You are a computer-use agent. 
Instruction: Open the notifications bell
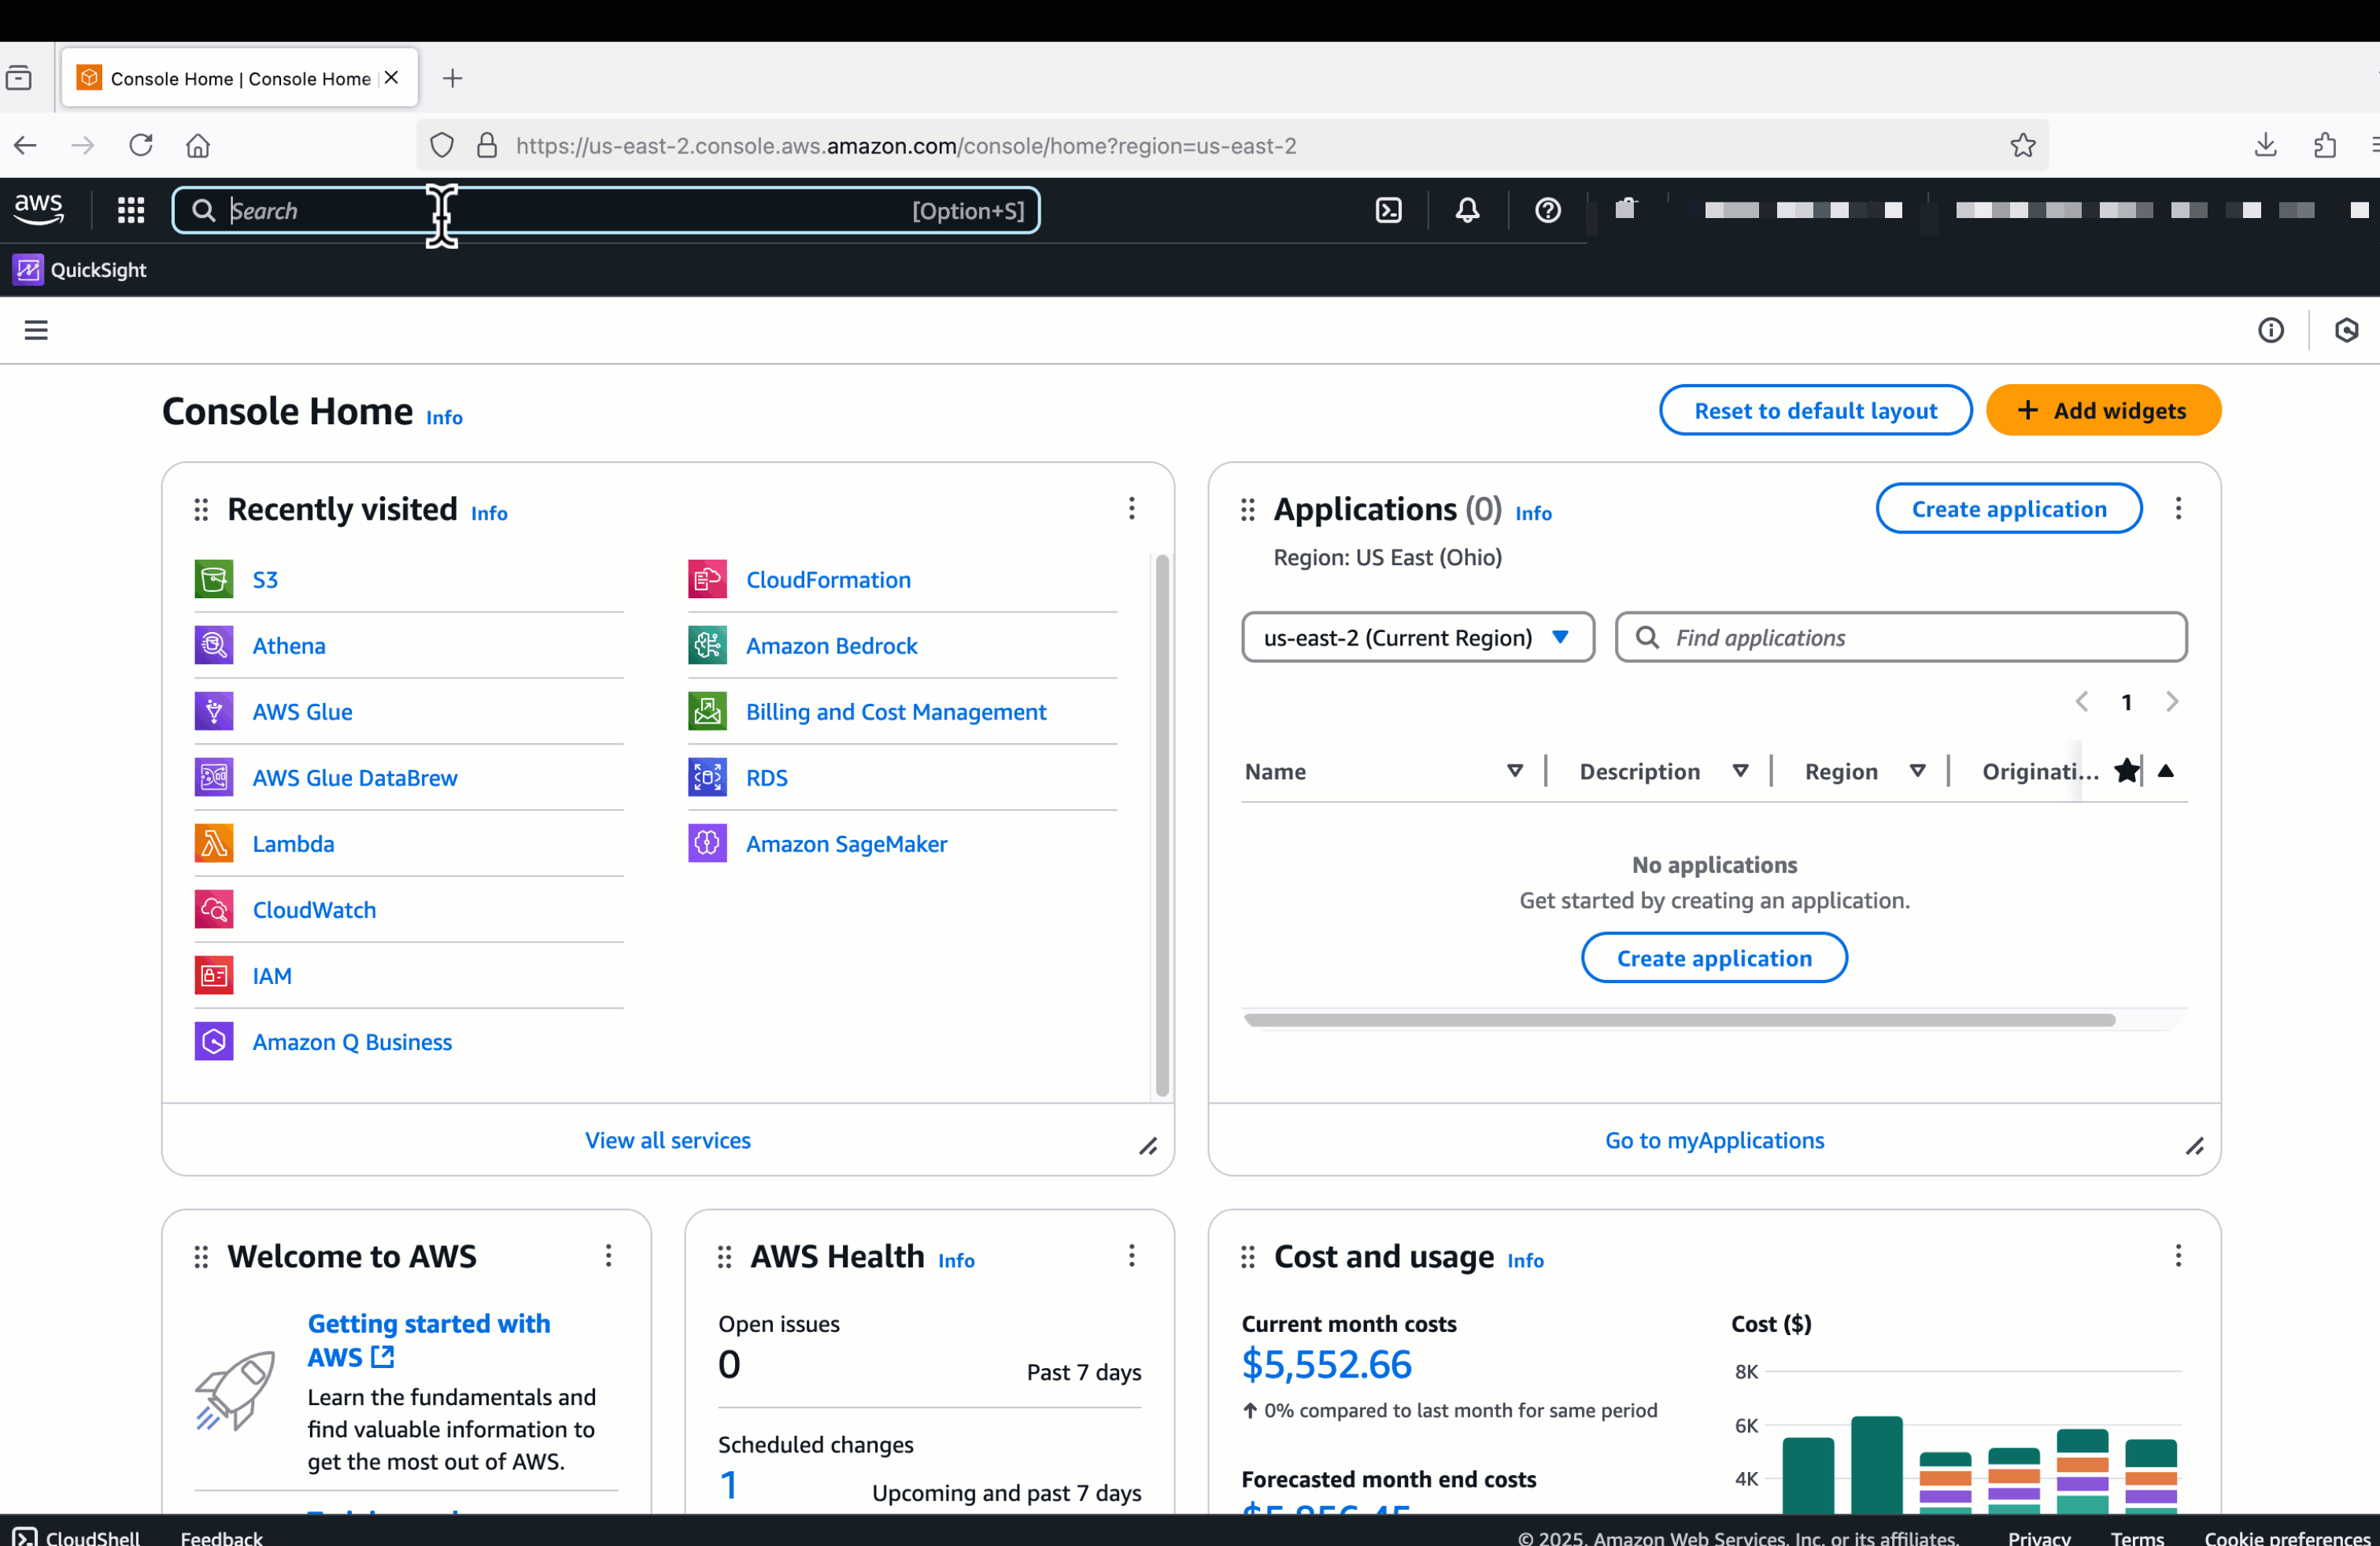point(1467,210)
